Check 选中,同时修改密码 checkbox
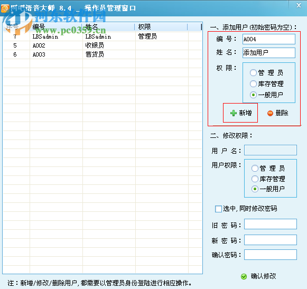Screen dimensions: 307x289 218,209
